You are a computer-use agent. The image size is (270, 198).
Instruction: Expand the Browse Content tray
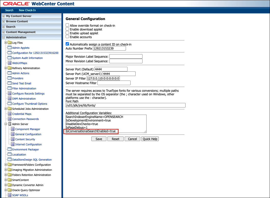pos(3,21)
